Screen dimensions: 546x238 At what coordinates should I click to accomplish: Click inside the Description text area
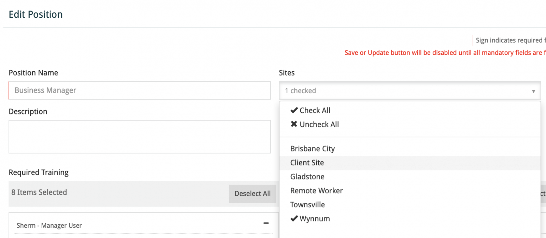click(x=140, y=137)
